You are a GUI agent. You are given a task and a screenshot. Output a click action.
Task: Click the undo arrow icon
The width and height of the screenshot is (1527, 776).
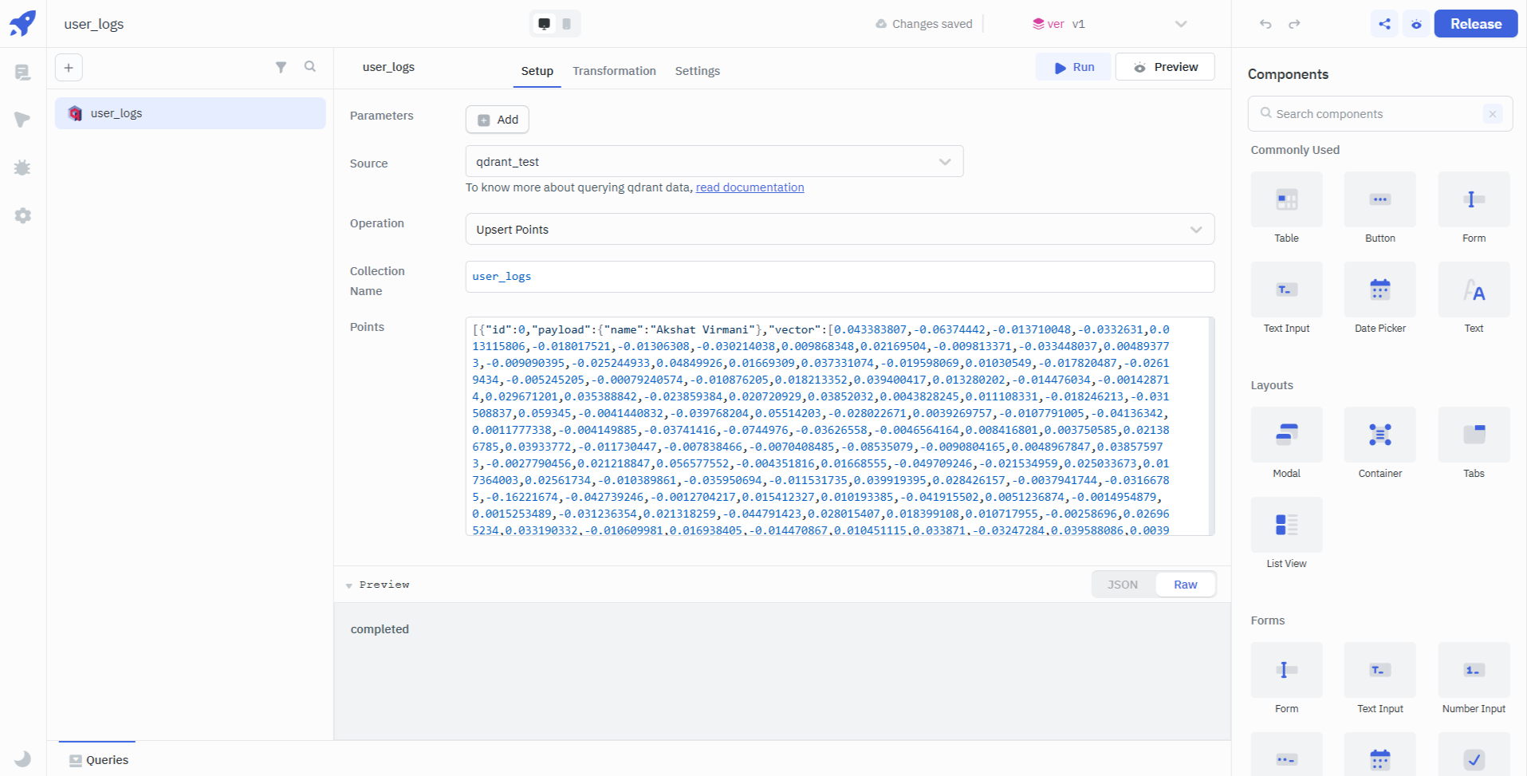tap(1265, 24)
